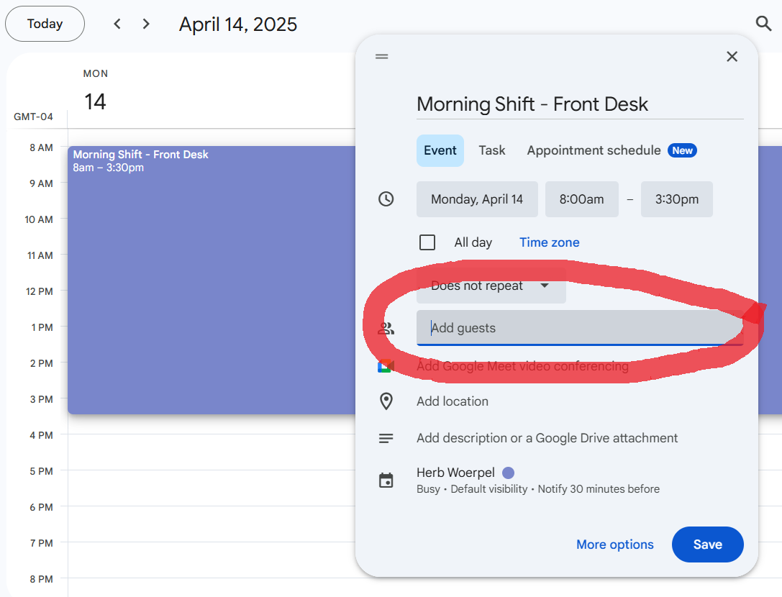The width and height of the screenshot is (782, 597).
Task: Go to previous day with left chevron
Action: click(117, 24)
